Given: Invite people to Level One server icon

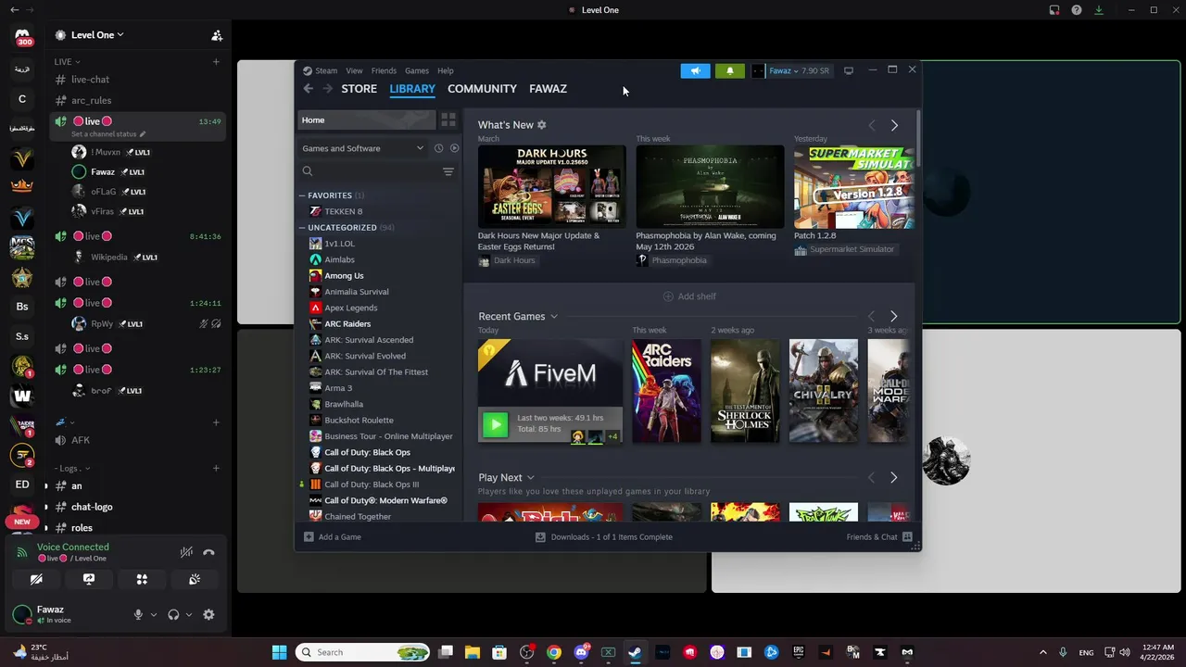Looking at the screenshot, I should pos(216,35).
